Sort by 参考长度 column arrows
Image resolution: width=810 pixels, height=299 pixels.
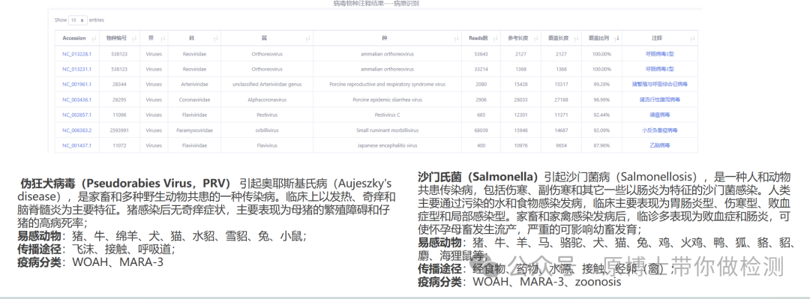(535, 39)
